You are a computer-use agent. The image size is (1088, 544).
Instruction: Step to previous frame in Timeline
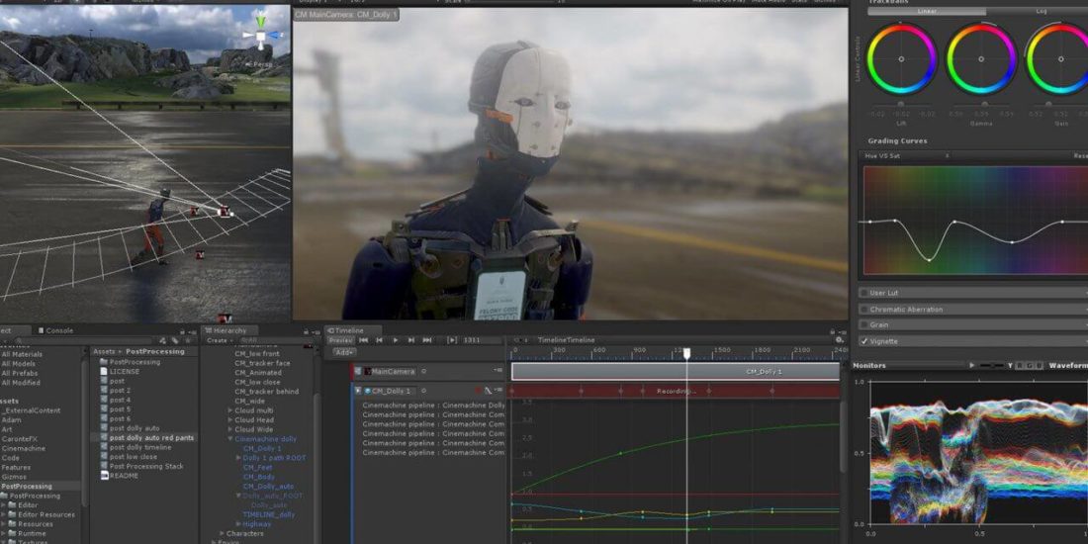[380, 340]
